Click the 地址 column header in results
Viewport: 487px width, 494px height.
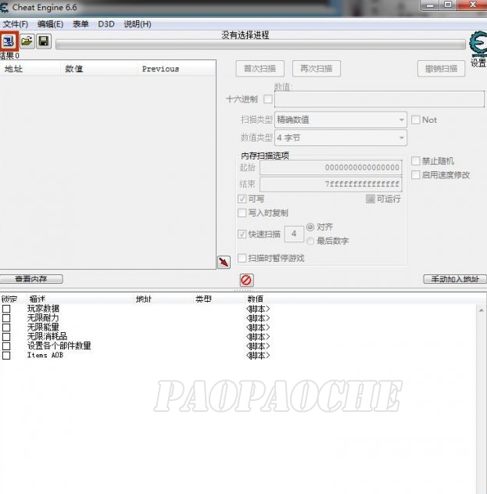(x=30, y=69)
